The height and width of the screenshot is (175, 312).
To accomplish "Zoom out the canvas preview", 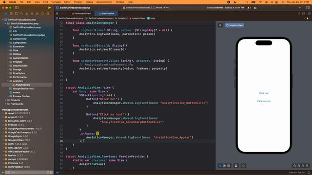I will [x=294, y=165].
